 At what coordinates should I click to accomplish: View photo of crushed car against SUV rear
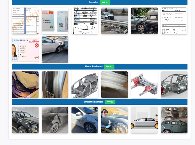click(144, 21)
